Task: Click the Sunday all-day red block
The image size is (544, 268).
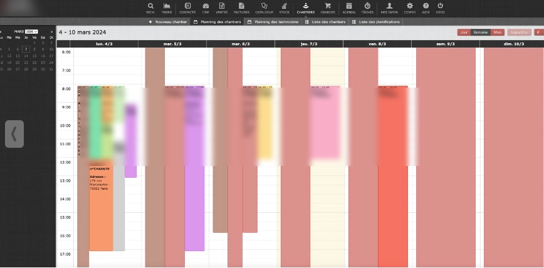Action: [x=514, y=157]
